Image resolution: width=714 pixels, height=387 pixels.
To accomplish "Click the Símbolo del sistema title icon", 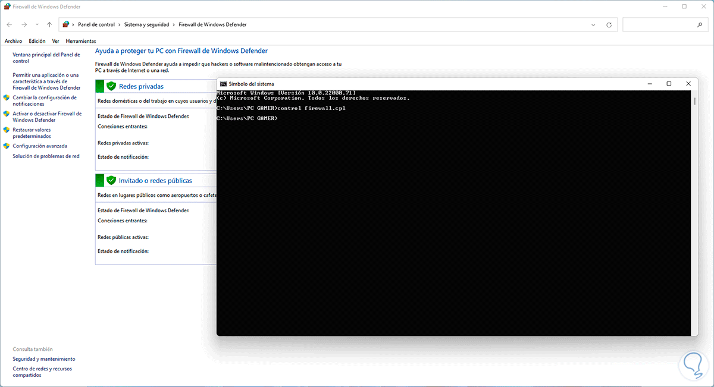I will [x=223, y=84].
